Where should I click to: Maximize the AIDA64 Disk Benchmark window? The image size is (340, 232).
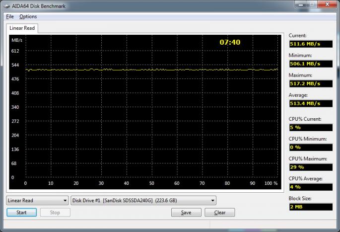point(312,4)
